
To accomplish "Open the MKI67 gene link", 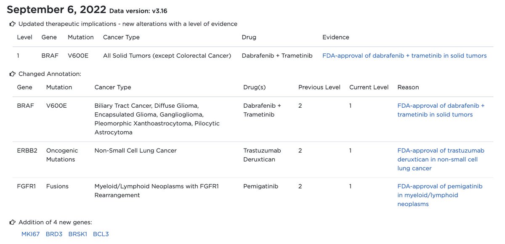I will coord(30,234).
